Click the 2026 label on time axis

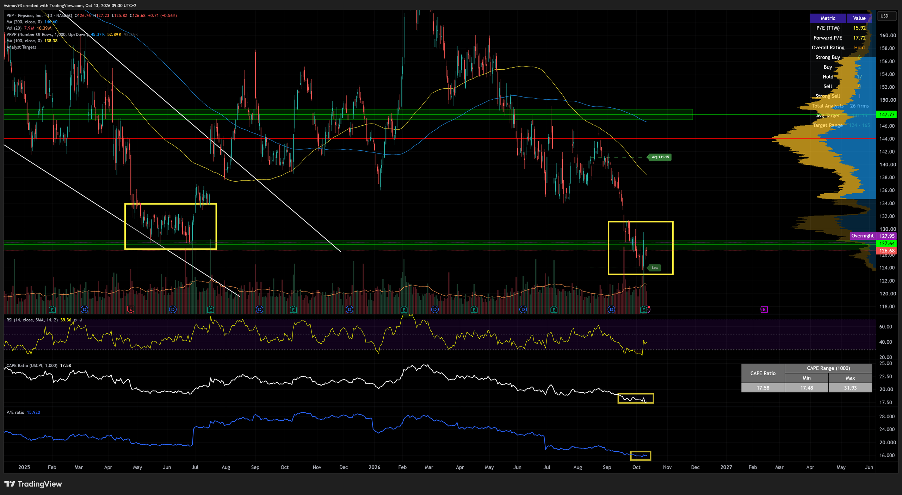click(x=374, y=467)
